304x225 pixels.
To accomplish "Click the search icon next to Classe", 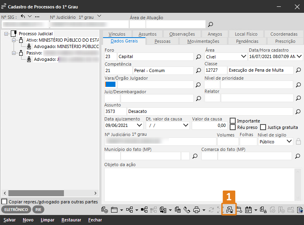I will pos(298,70).
